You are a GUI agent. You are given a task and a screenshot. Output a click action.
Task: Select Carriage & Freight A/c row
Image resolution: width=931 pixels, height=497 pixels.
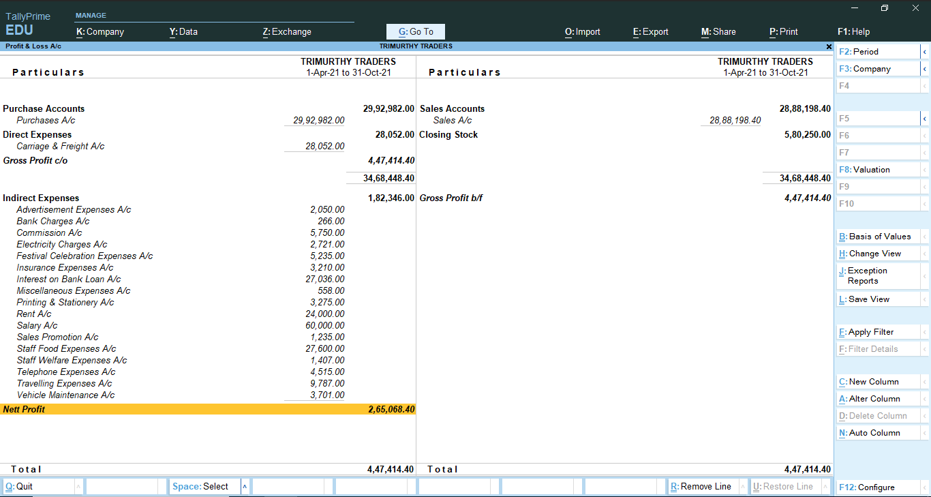(208, 146)
